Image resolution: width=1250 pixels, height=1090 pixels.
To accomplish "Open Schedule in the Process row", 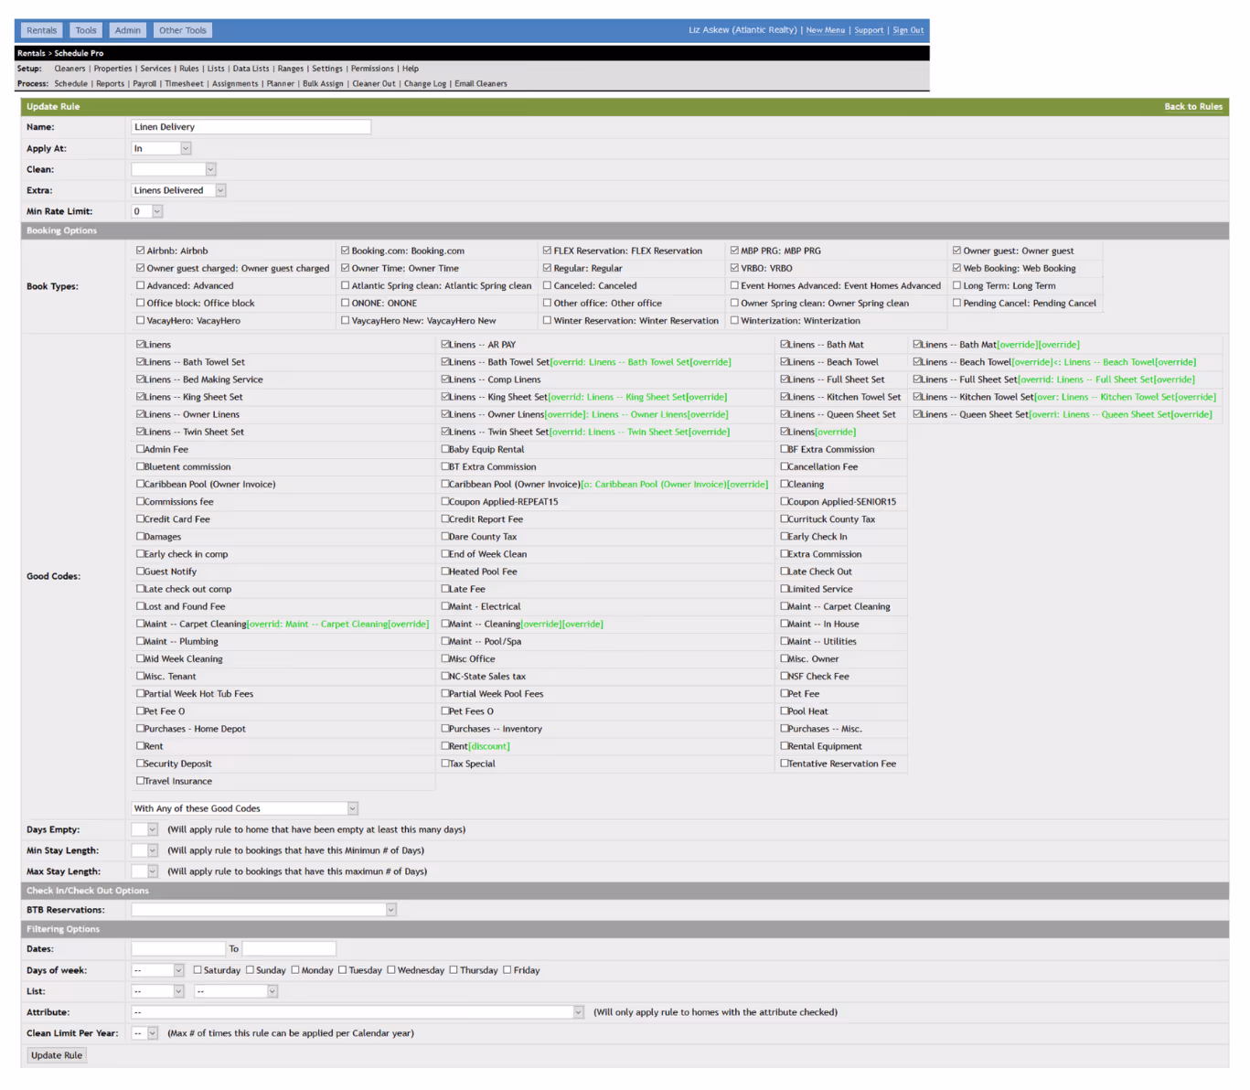I will [71, 84].
